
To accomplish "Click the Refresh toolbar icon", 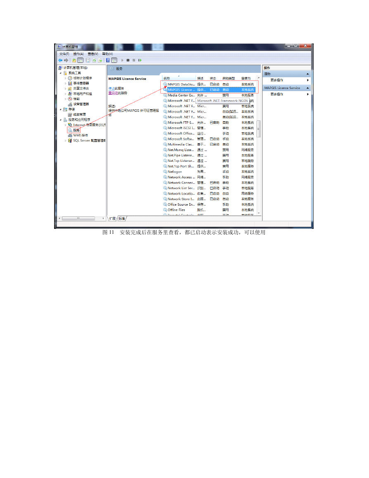I will (x=94, y=60).
